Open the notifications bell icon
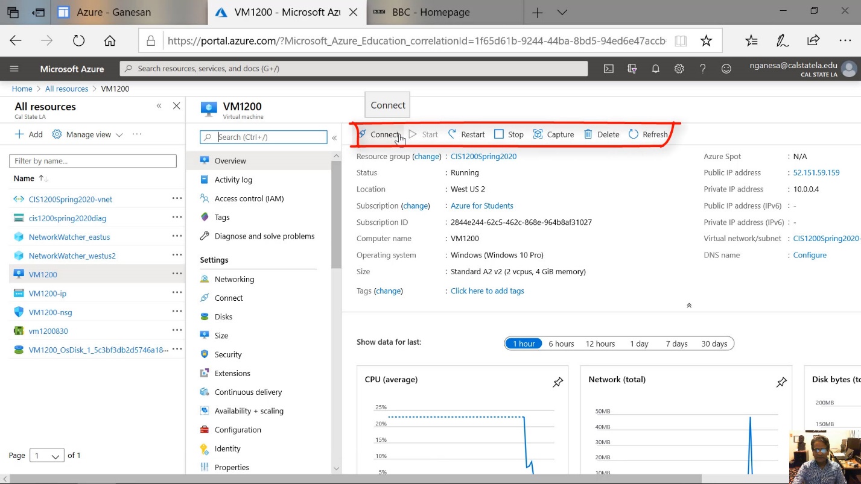Viewport: 861px width, 484px height. 655,69
